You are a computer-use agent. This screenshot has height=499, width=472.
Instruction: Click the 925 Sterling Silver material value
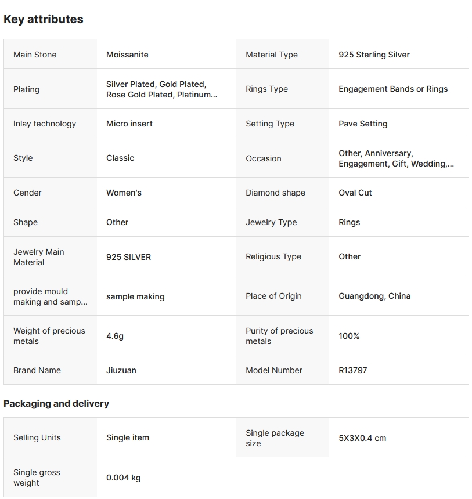tap(374, 55)
